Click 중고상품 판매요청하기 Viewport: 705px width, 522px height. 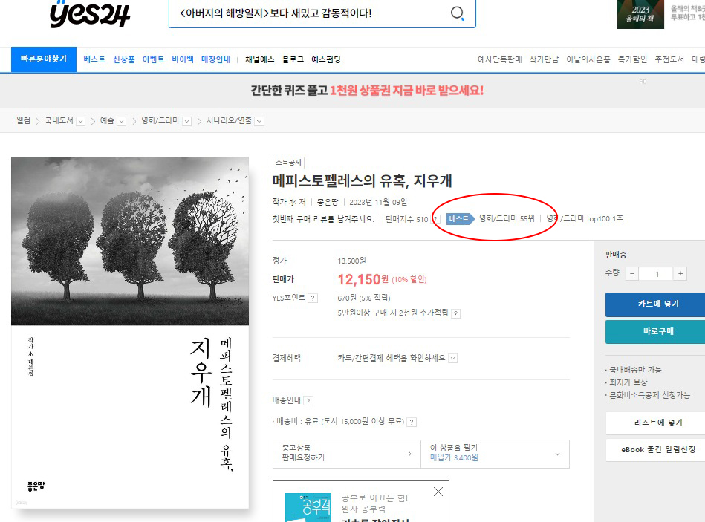click(347, 453)
